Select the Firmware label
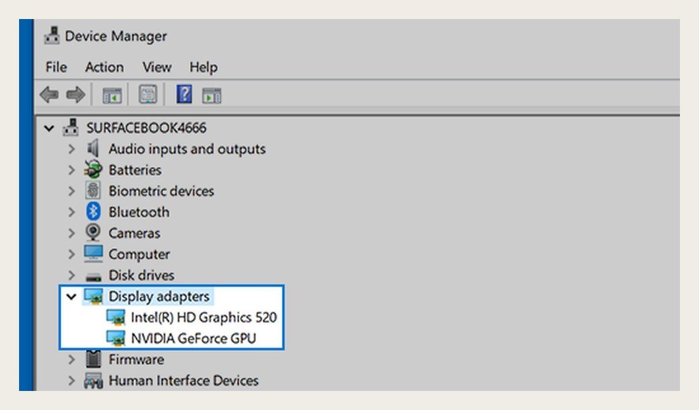Viewport: 699px width, 410px height. pyautogui.click(x=137, y=359)
